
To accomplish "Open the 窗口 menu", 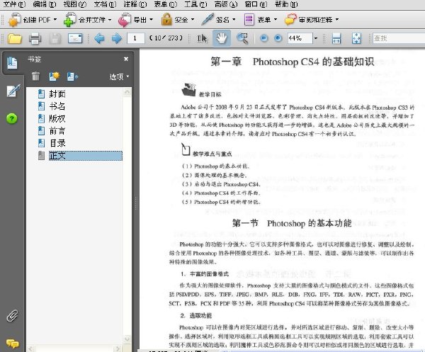I will tap(256, 4).
